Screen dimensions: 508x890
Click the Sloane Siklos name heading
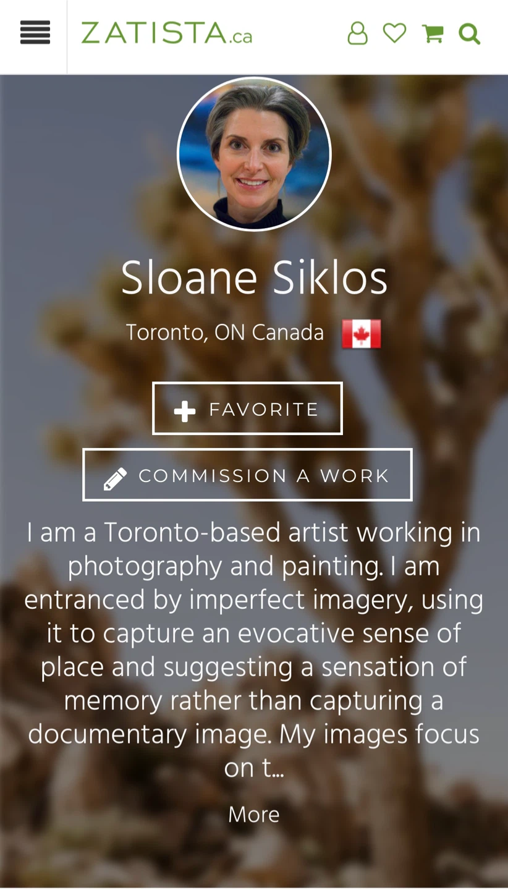click(x=254, y=279)
